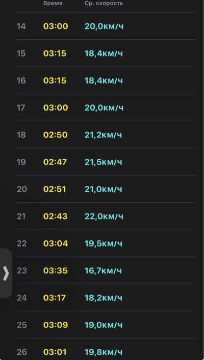The width and height of the screenshot is (204, 360).
Task: Select split 22 time 03:04
Action: tap(56, 243)
